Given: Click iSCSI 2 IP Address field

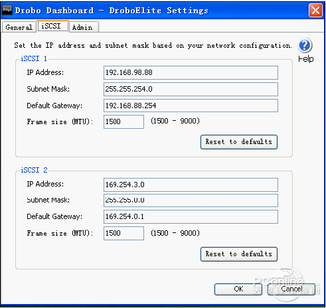Looking at the screenshot, I should (x=191, y=185).
